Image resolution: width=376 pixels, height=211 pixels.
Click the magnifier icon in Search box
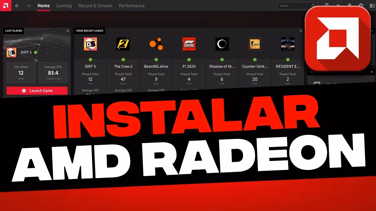[x=313, y=6]
